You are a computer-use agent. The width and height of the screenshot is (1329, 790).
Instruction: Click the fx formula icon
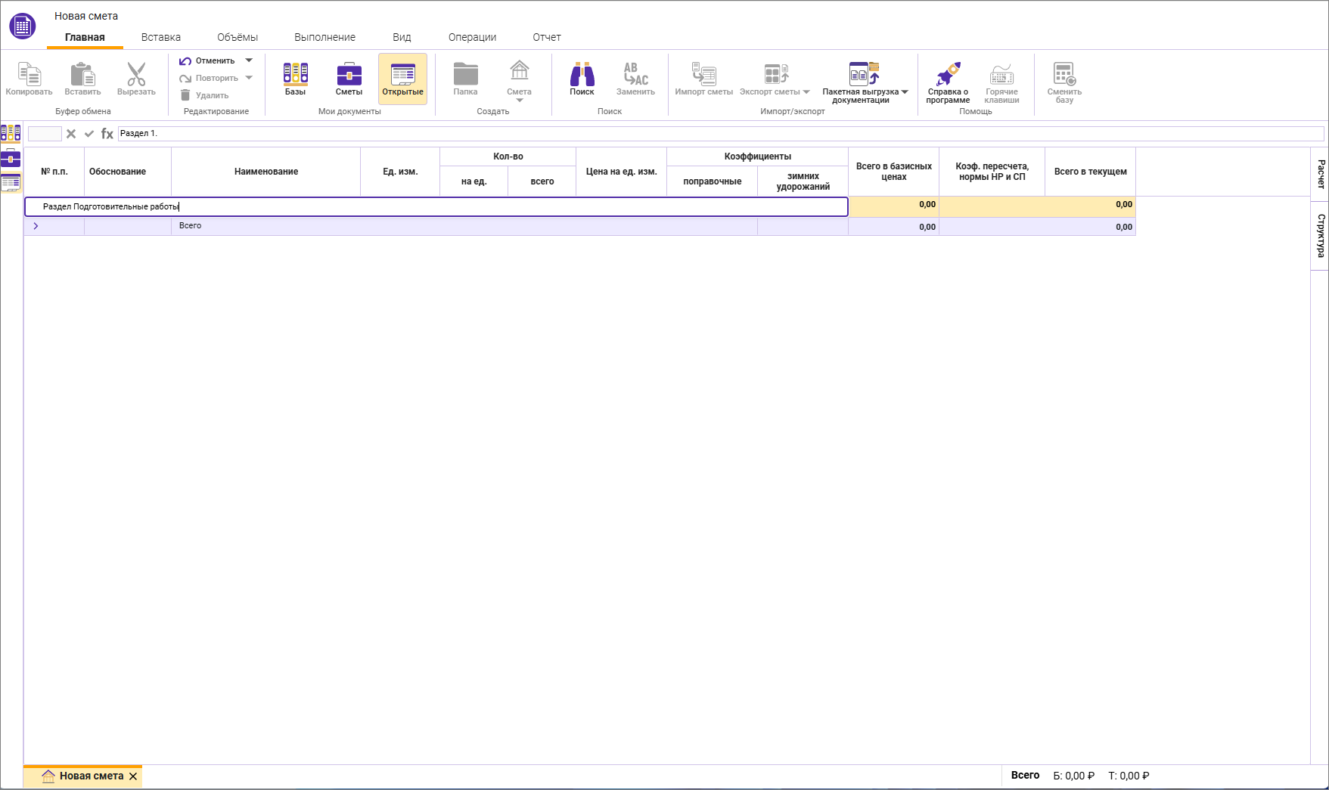(x=107, y=134)
